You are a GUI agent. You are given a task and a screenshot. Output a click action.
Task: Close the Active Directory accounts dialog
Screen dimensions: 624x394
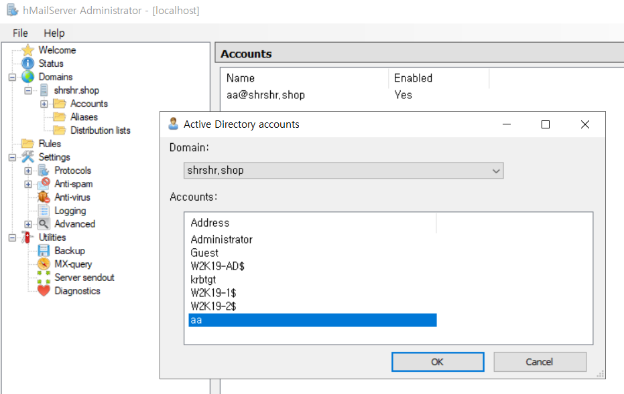click(x=585, y=124)
